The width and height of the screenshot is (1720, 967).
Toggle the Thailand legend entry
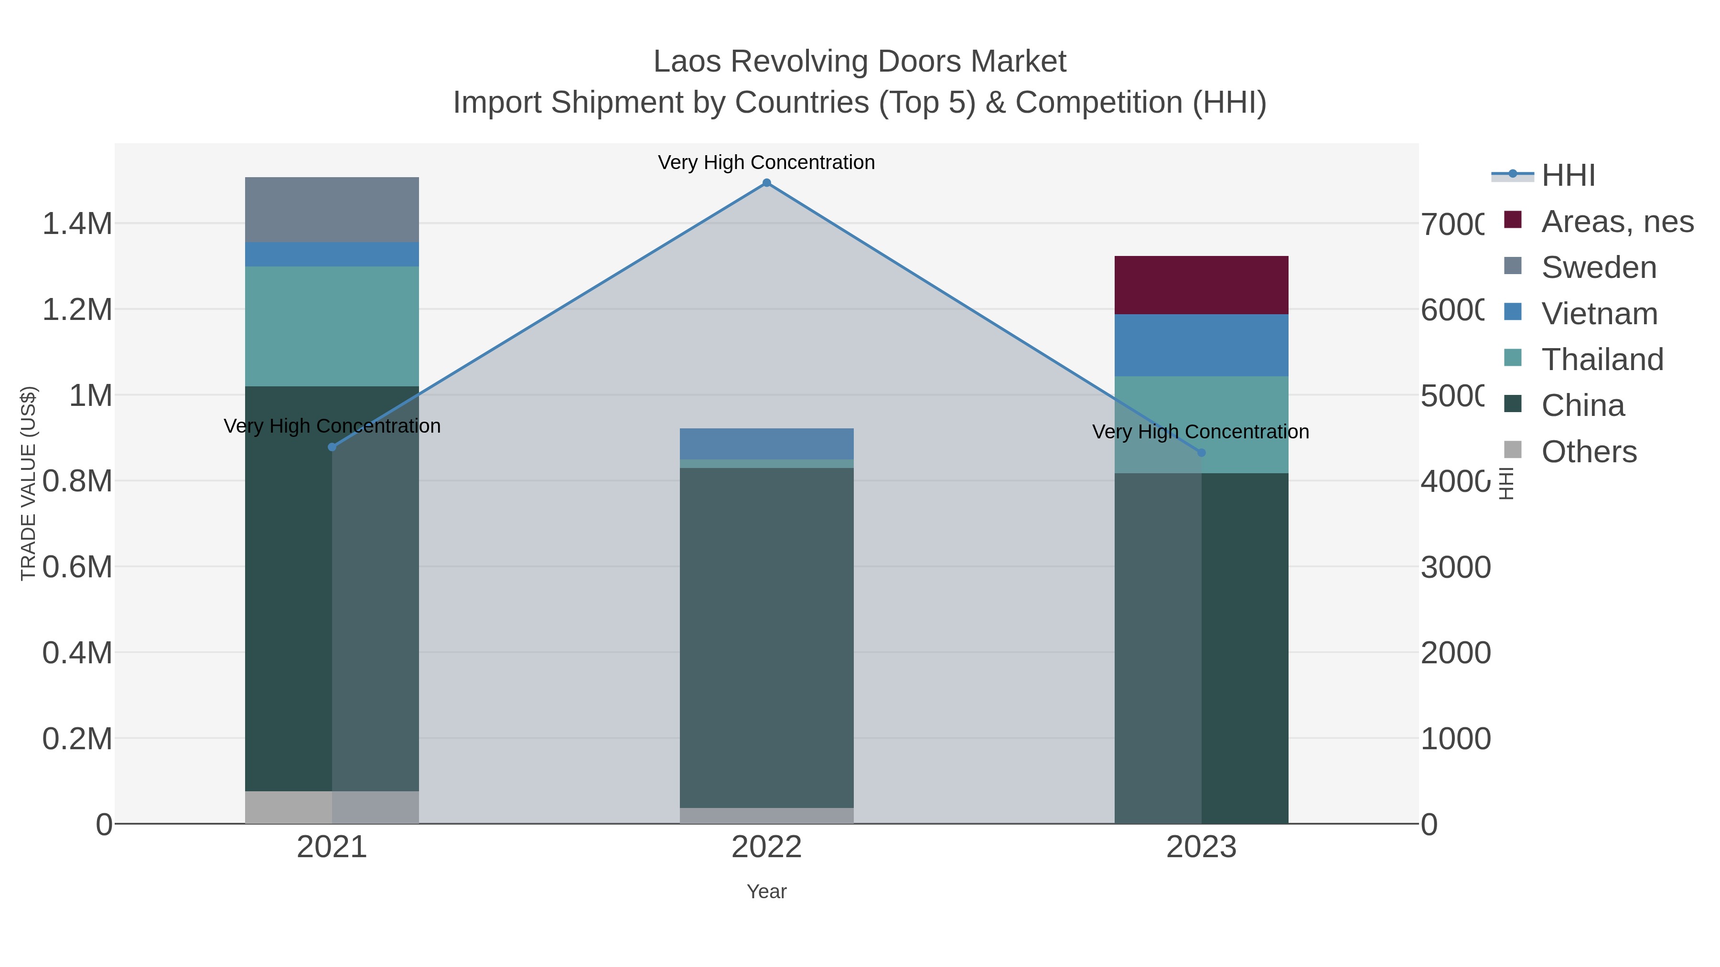[1583, 359]
